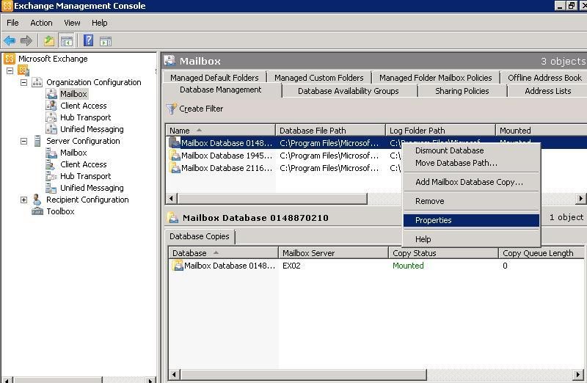Click Hub Transport icon under Server Configuration
This screenshot has width=587, height=383.
(x=51, y=176)
